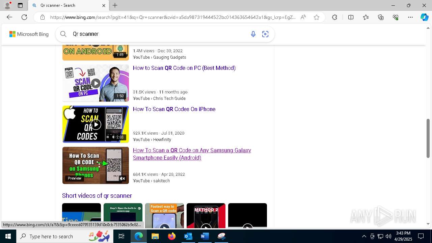Click scrollbar up arrow

coord(428,28)
